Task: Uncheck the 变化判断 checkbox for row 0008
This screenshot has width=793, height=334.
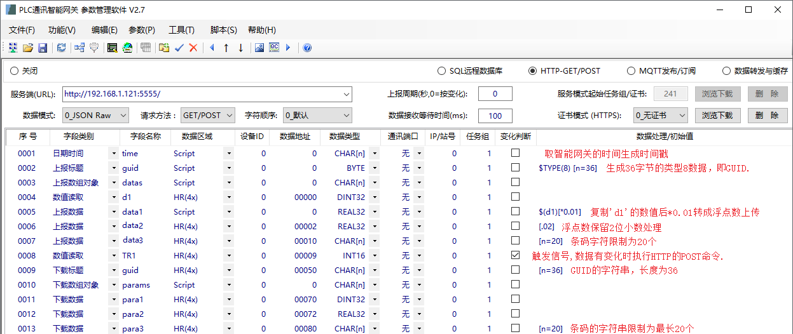Action: tap(515, 255)
